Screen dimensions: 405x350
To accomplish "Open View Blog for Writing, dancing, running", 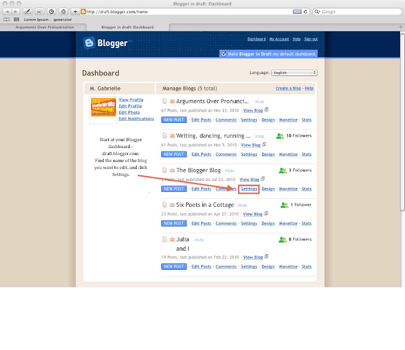I will coord(251,145).
